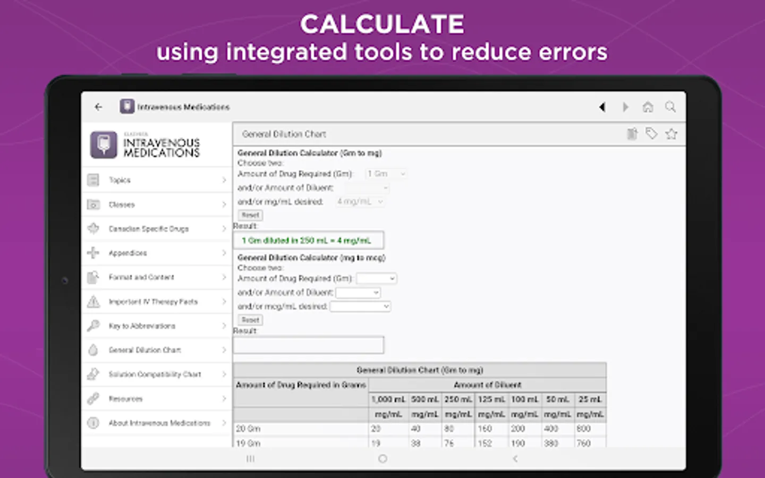Image resolution: width=765 pixels, height=478 pixels.
Task: Select the 125 mL column header
Action: (x=491, y=399)
